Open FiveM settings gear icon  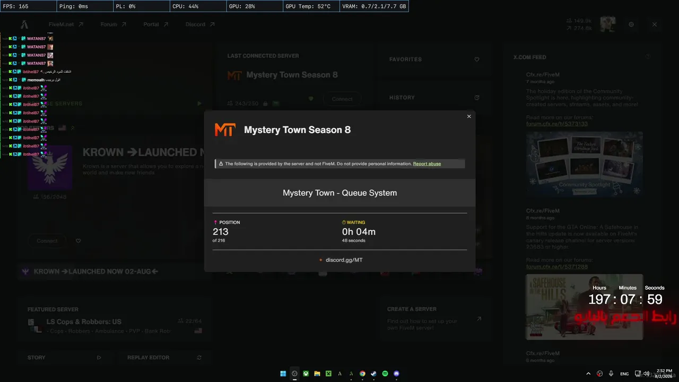631,24
